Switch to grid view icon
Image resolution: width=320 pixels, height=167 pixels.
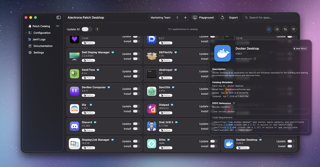point(269,29)
